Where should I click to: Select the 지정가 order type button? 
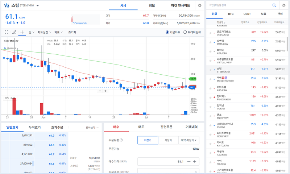click(x=148, y=140)
